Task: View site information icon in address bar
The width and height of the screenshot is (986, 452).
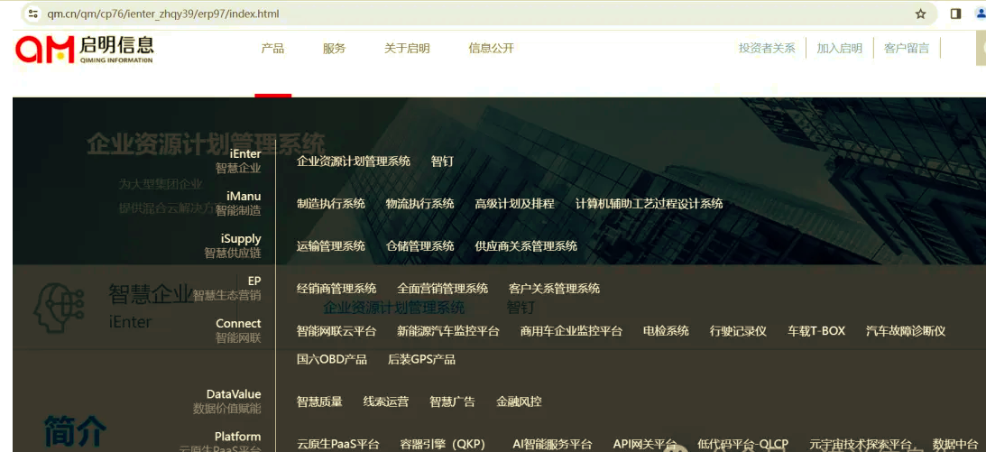Action: [32, 14]
